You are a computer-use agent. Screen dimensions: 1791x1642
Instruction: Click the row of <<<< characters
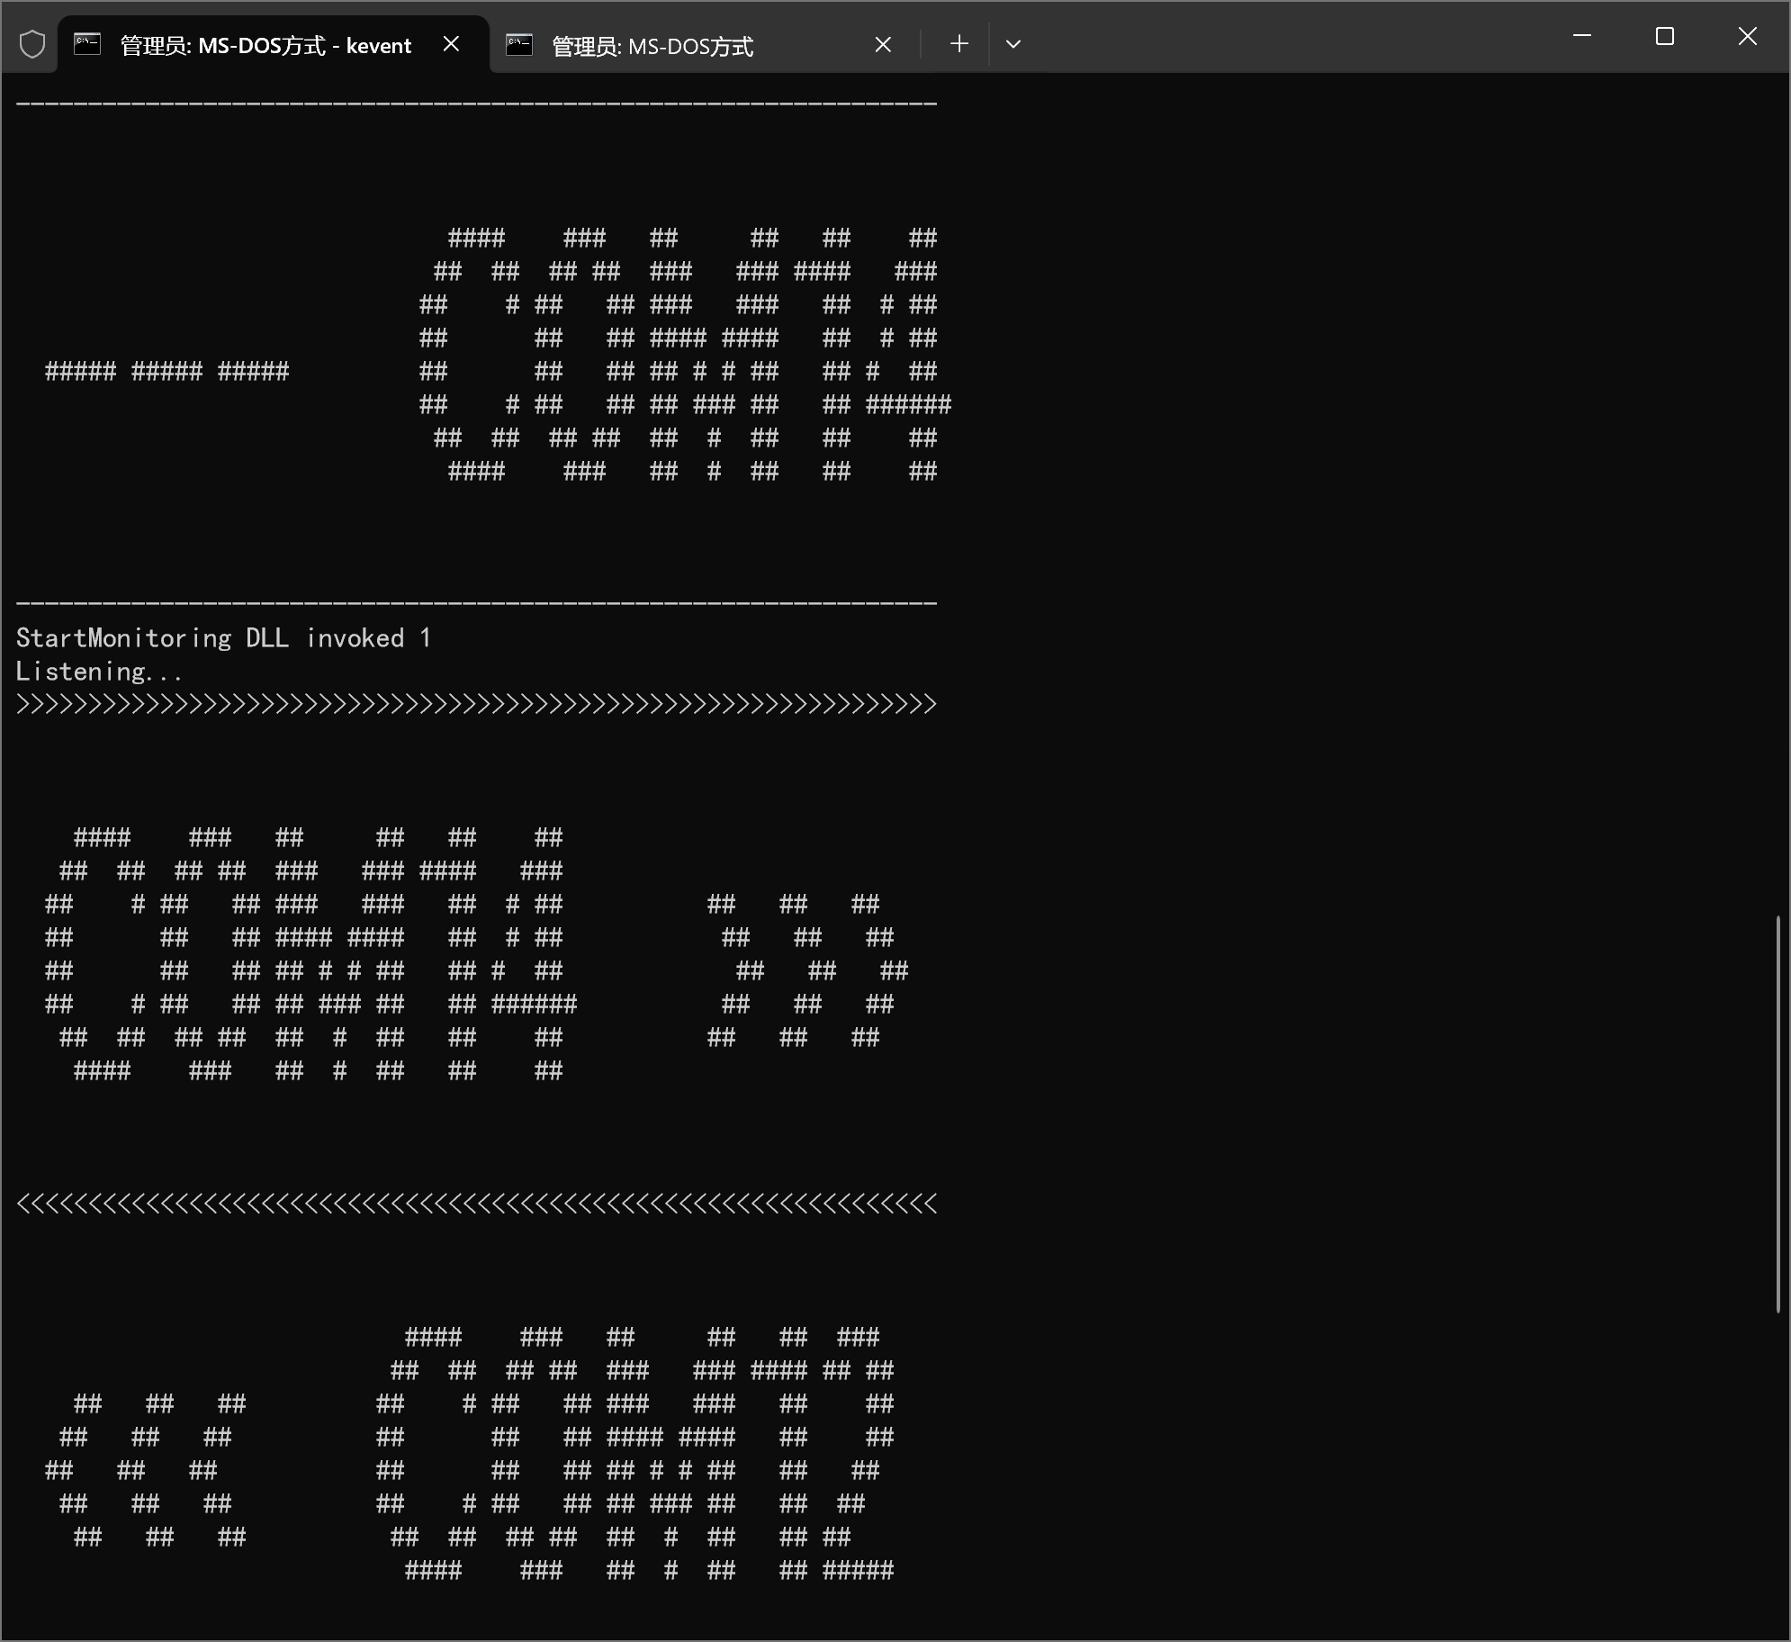[476, 1204]
